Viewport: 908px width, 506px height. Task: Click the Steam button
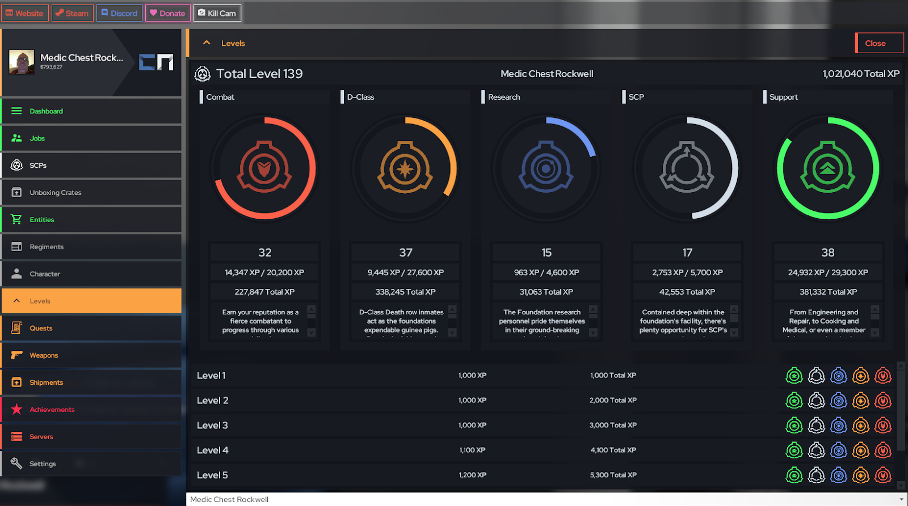72,13
